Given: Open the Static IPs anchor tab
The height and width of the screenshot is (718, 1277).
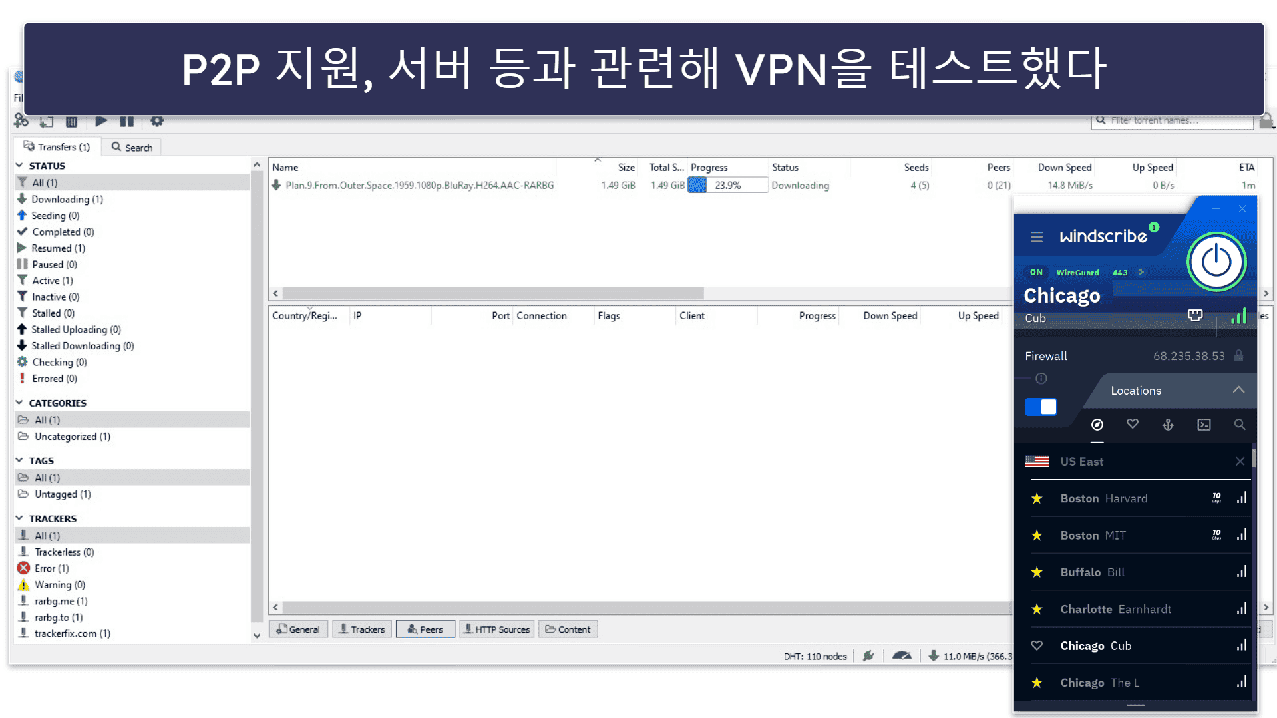Looking at the screenshot, I should 1168,425.
